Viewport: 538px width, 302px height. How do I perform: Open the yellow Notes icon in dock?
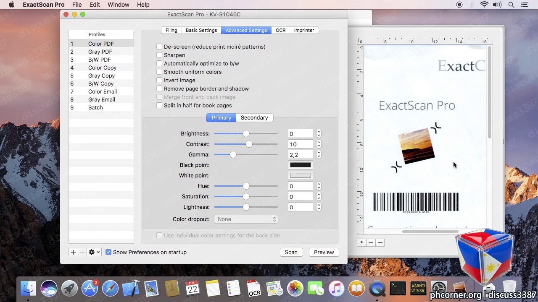coord(213,289)
